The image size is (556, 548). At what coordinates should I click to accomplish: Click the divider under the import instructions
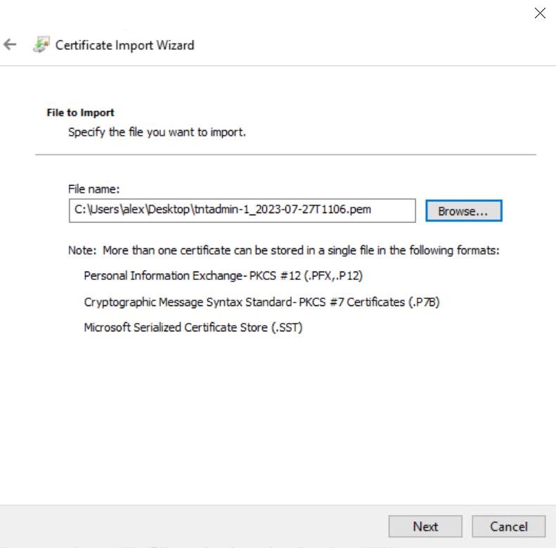pos(285,155)
